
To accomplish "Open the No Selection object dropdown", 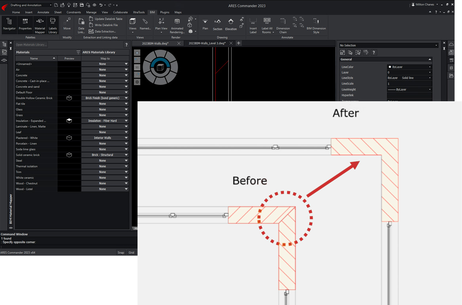I will click(389, 45).
